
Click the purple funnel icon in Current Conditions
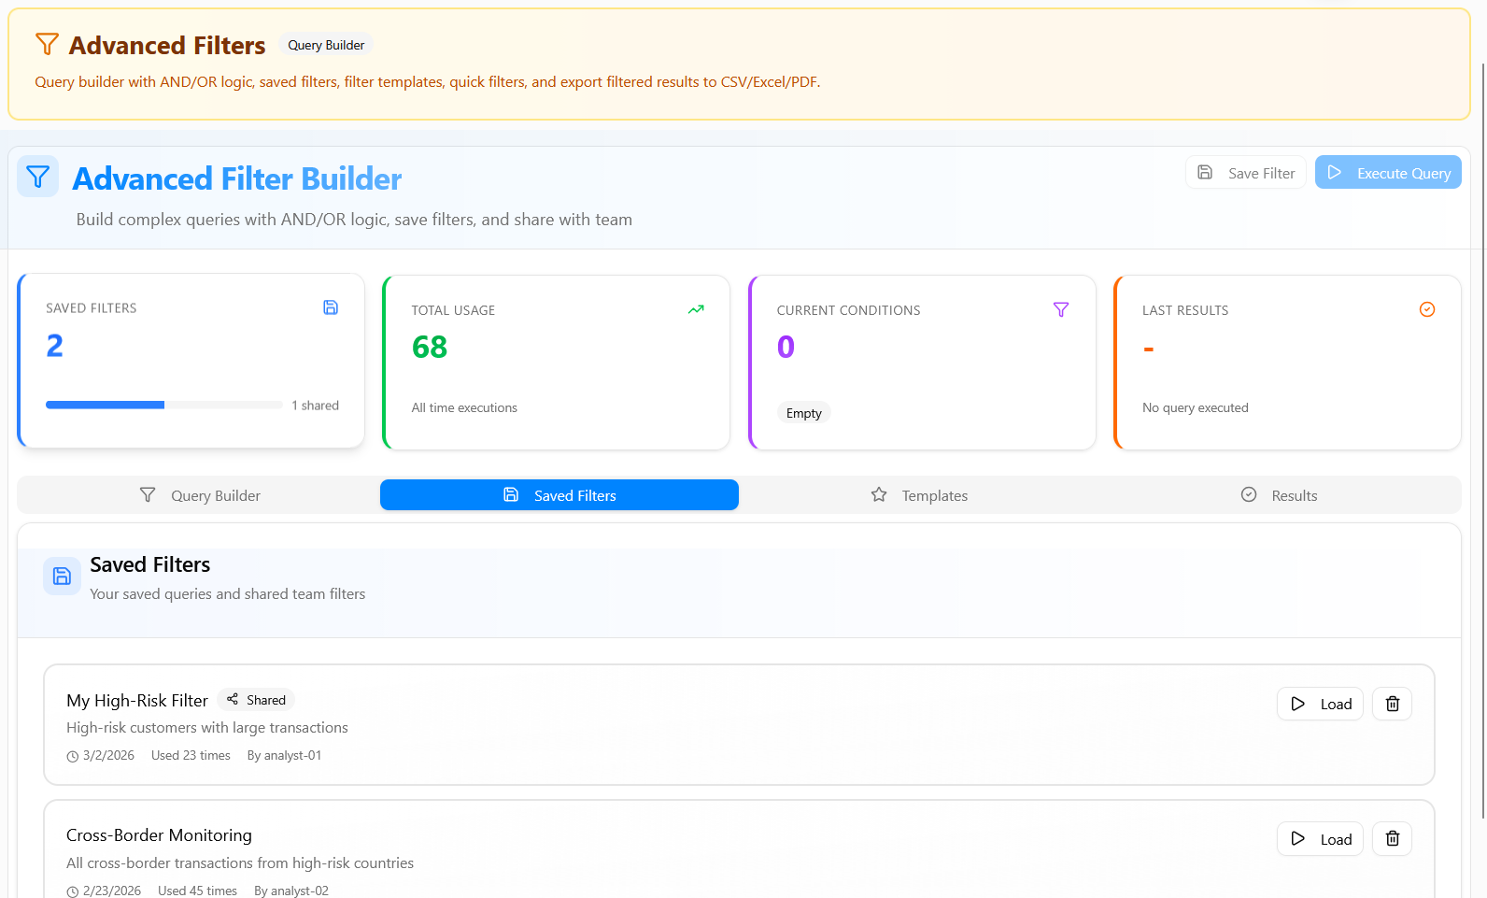pyautogui.click(x=1061, y=309)
